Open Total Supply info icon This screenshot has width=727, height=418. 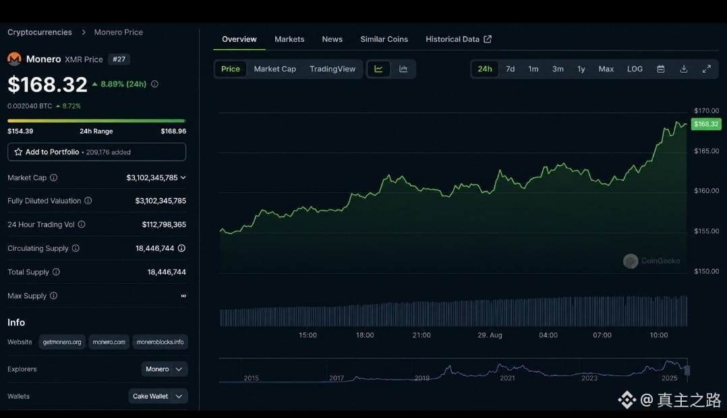pyautogui.click(x=56, y=272)
